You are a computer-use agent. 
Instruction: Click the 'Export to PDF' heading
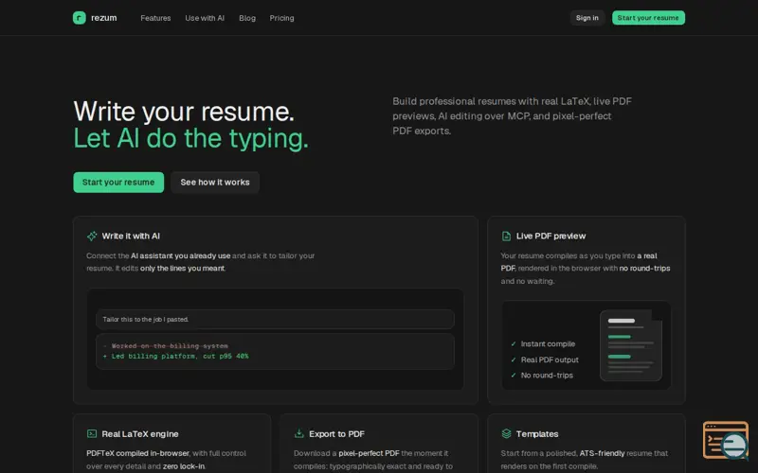click(337, 434)
